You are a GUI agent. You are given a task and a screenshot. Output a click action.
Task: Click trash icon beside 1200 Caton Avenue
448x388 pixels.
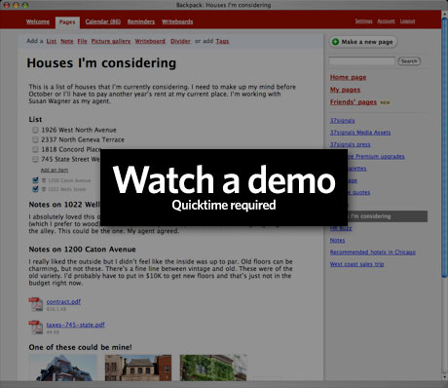(x=44, y=180)
